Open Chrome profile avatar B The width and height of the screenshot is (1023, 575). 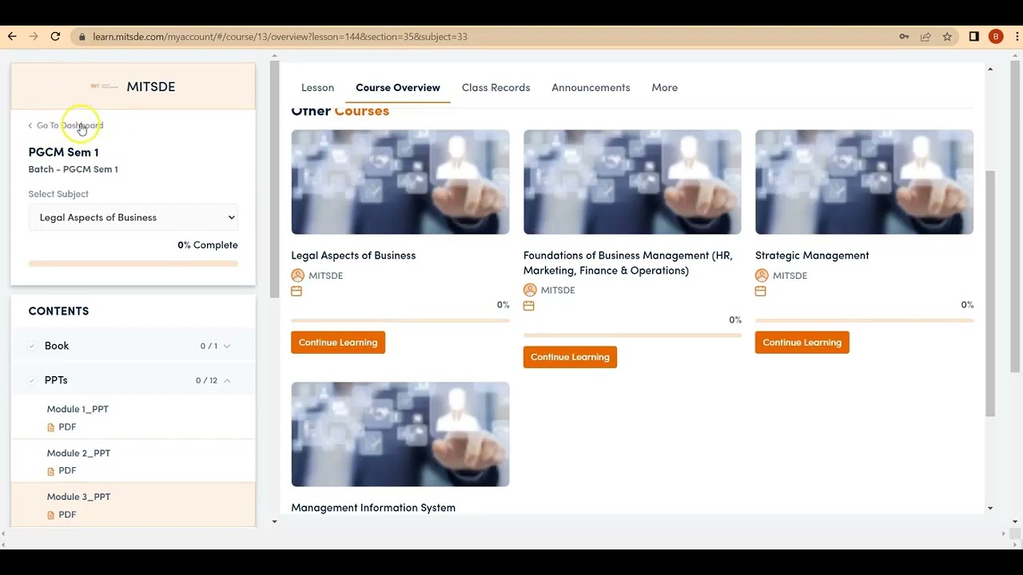pyautogui.click(x=996, y=37)
